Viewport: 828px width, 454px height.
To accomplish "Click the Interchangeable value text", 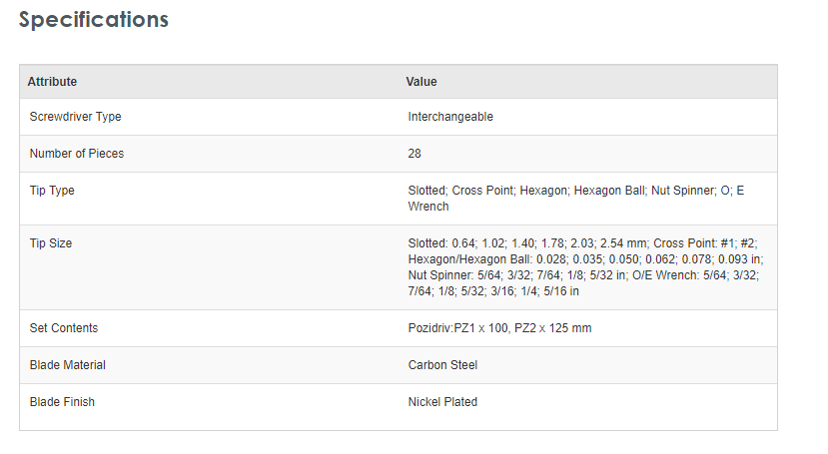I will pyautogui.click(x=450, y=117).
